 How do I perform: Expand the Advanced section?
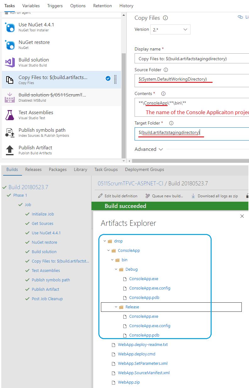tap(149, 149)
